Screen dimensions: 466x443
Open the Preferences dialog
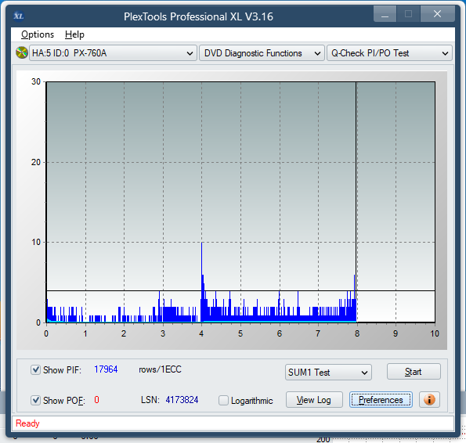tap(381, 400)
